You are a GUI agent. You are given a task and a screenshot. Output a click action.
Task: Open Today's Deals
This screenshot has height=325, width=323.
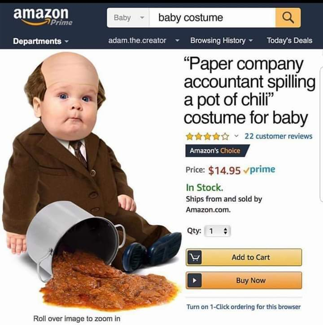[x=289, y=40]
